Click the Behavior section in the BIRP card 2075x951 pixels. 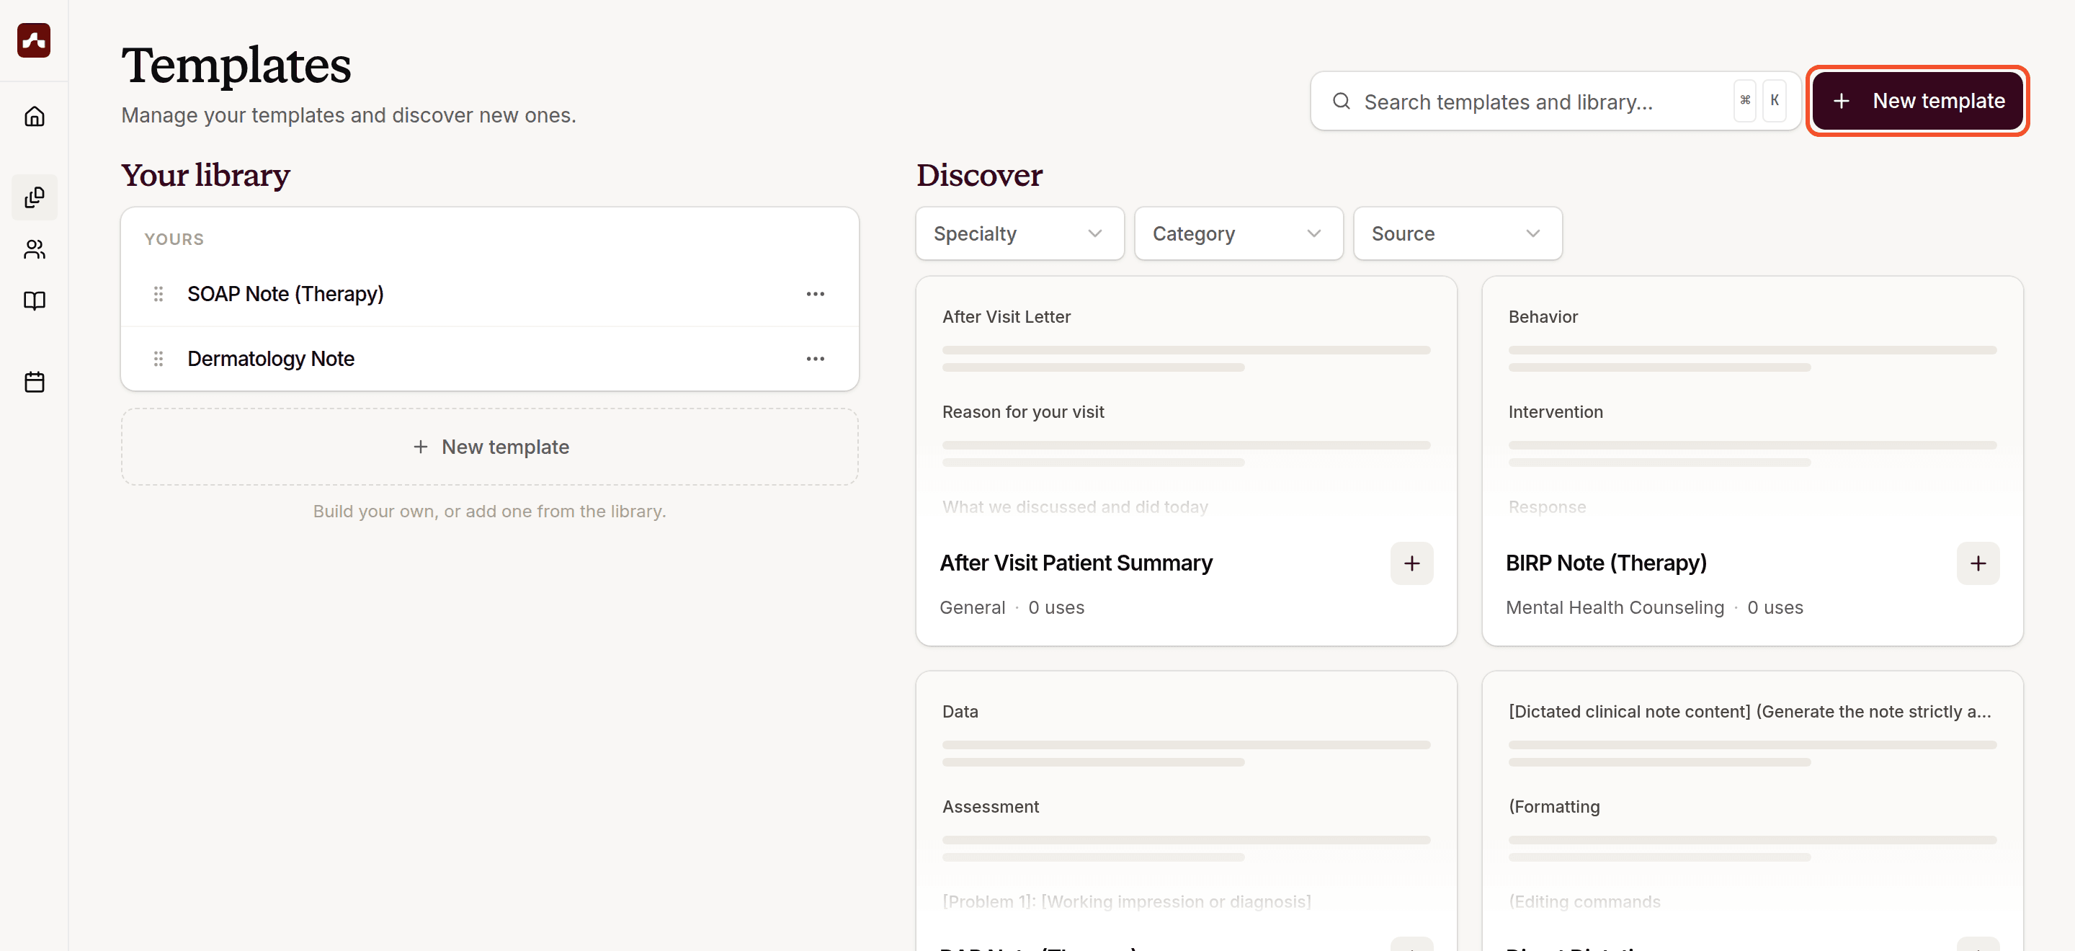pyautogui.click(x=1543, y=317)
